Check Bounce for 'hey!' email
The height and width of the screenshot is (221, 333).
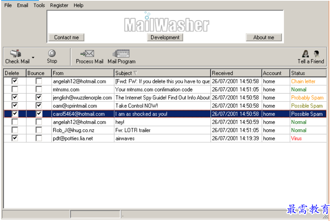[39, 122]
